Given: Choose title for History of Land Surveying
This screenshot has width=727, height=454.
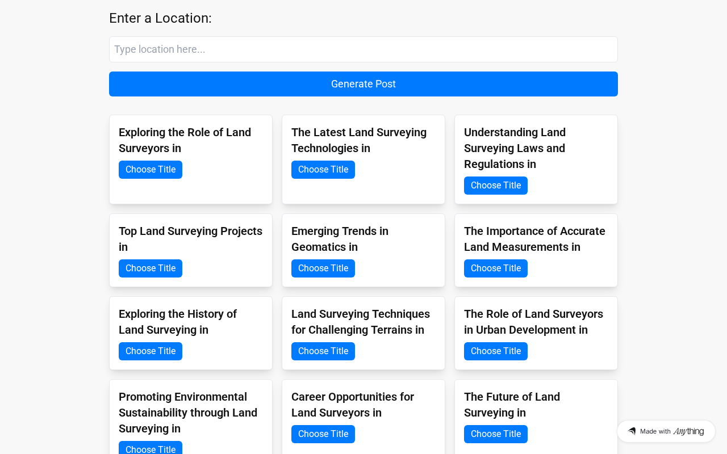Looking at the screenshot, I should (x=151, y=351).
